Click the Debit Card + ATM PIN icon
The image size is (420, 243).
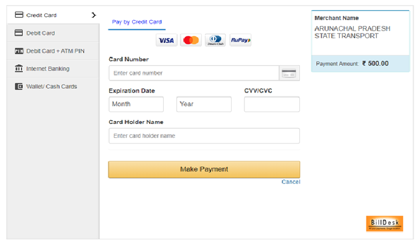click(x=19, y=51)
